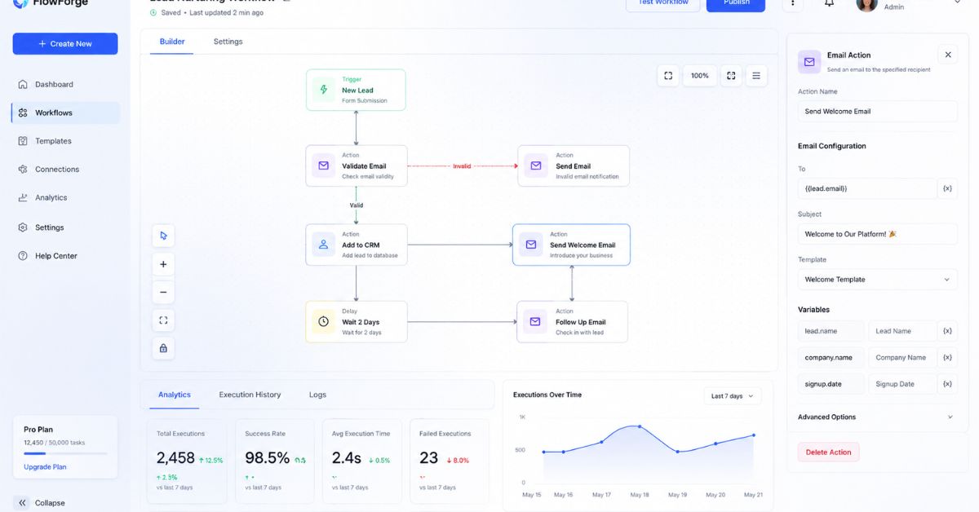The width and height of the screenshot is (979, 512).
Task: Open the Last 7 days dropdown
Action: coord(733,396)
